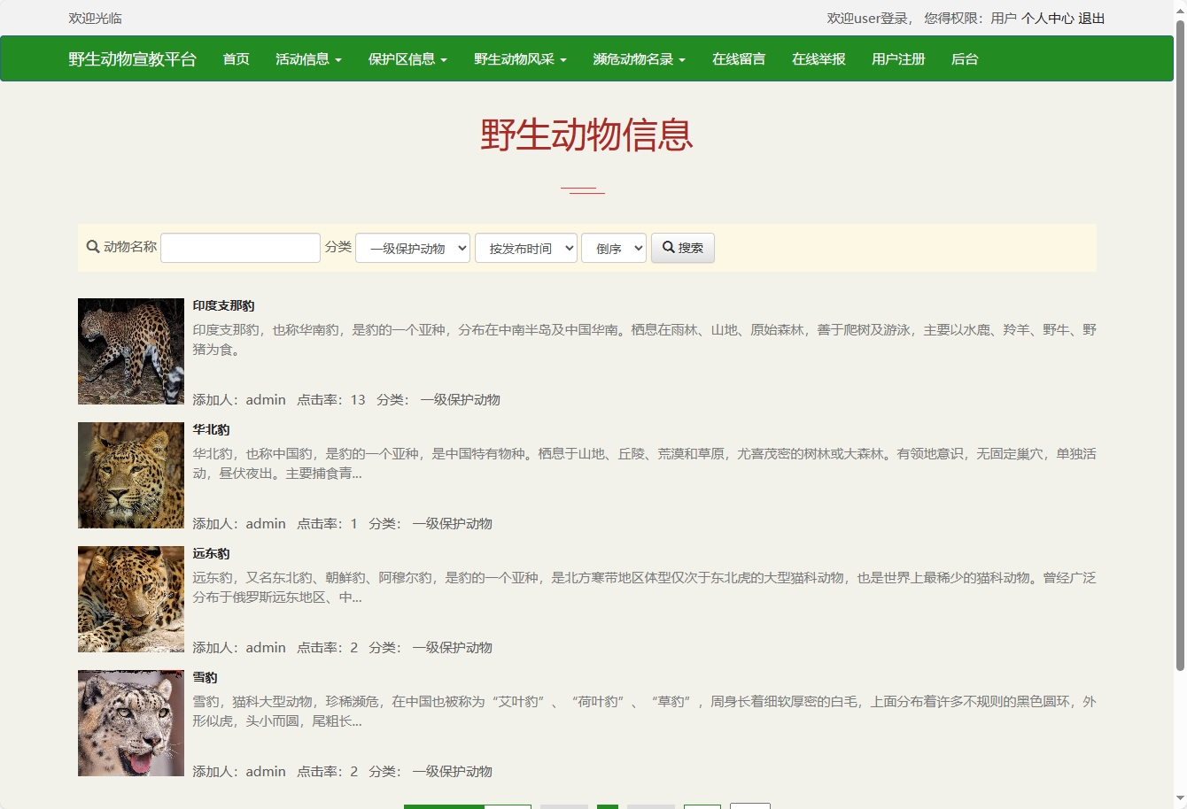Open the 印度支那豹 detail title
The height and width of the screenshot is (809, 1187).
pyautogui.click(x=222, y=305)
